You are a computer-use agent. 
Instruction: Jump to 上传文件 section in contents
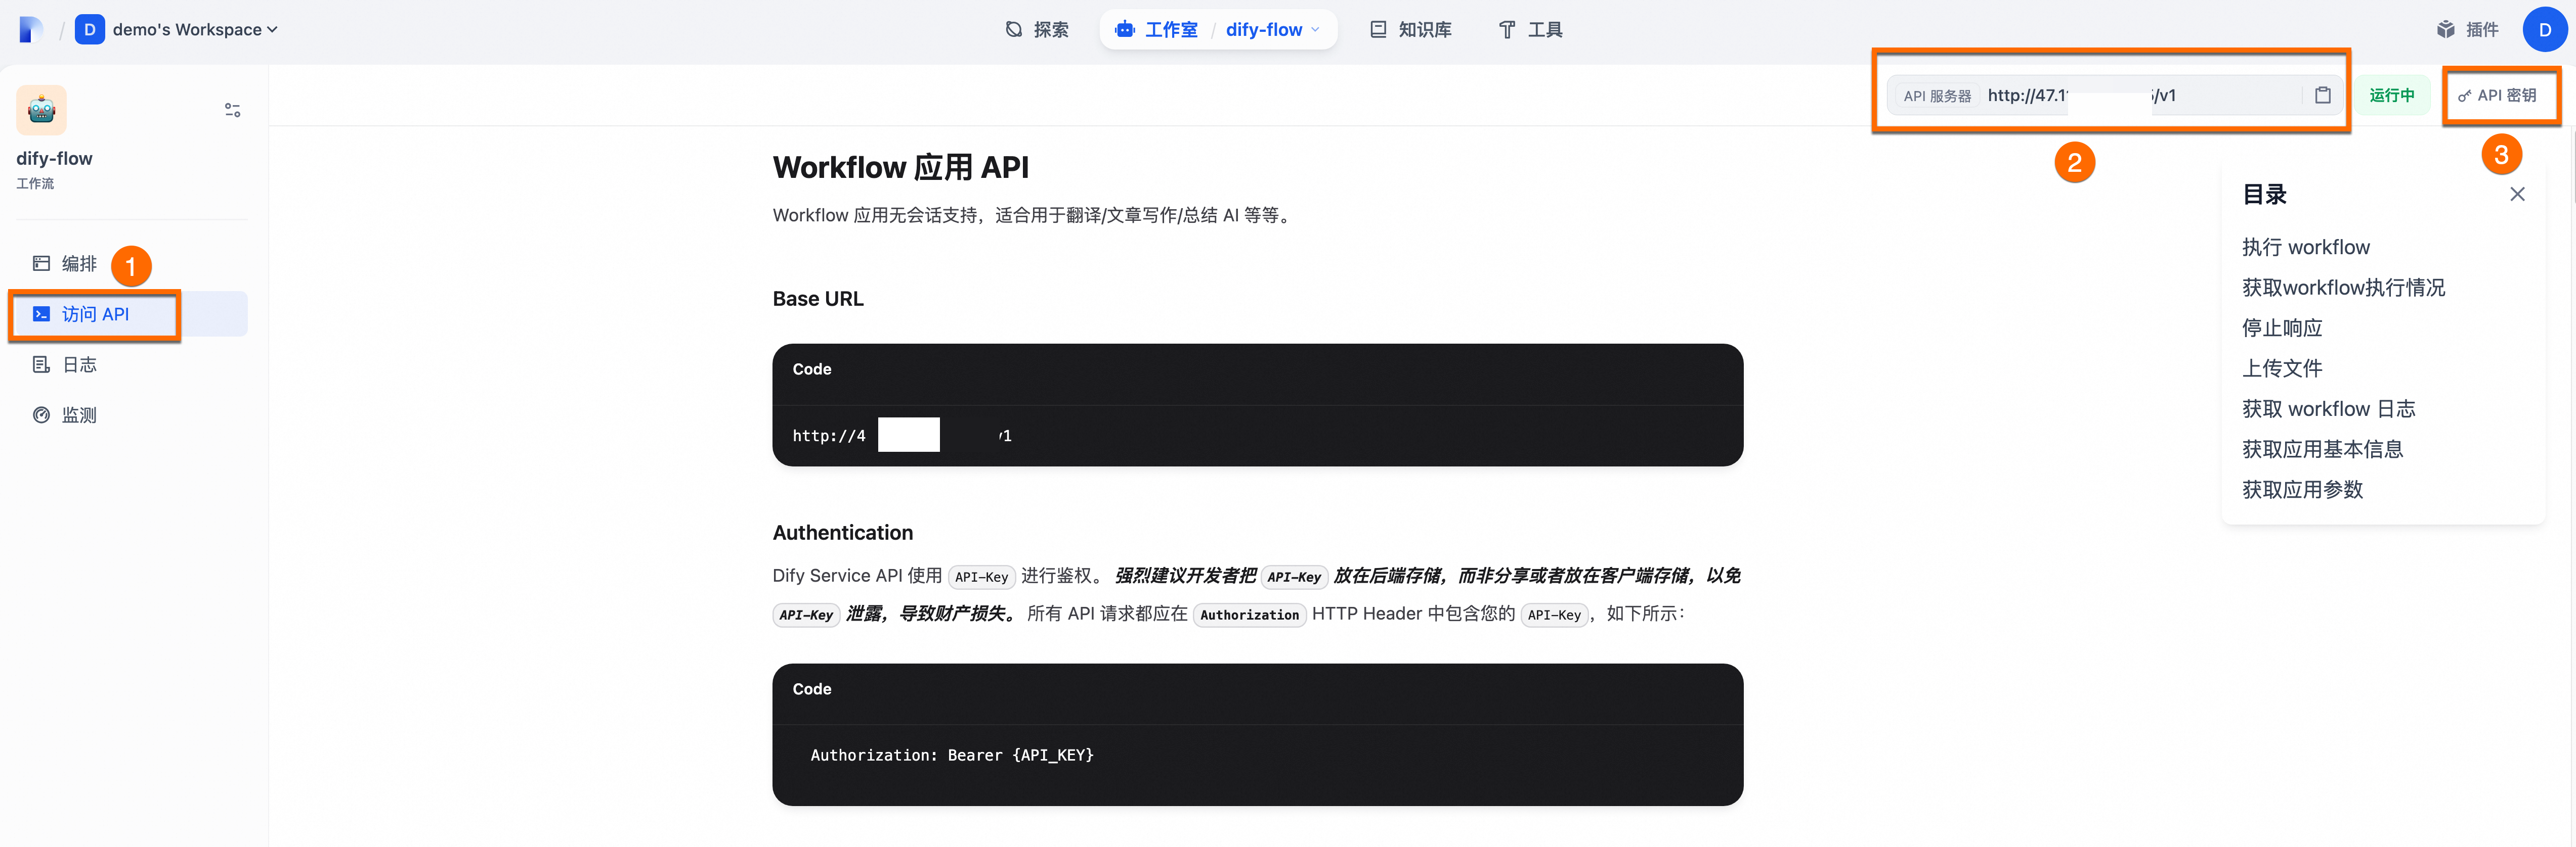(2282, 367)
